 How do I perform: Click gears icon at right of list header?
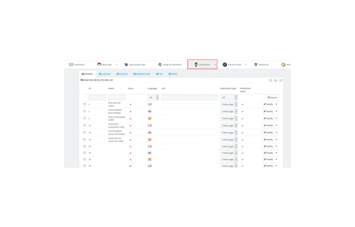281,80
